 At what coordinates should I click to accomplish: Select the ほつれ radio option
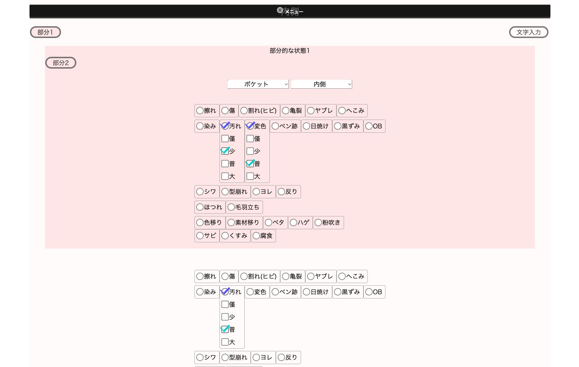[200, 207]
